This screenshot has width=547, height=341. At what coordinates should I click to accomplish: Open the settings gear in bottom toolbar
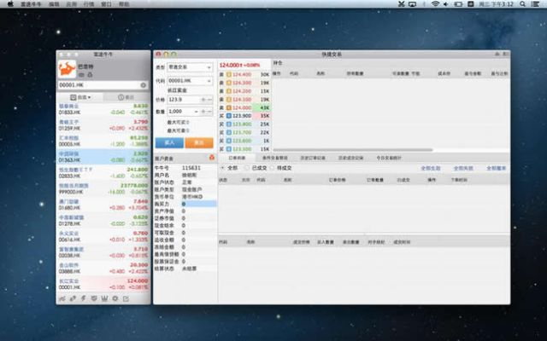click(x=115, y=298)
